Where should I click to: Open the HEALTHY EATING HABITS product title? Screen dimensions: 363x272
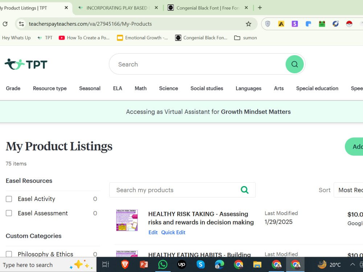coord(200,255)
